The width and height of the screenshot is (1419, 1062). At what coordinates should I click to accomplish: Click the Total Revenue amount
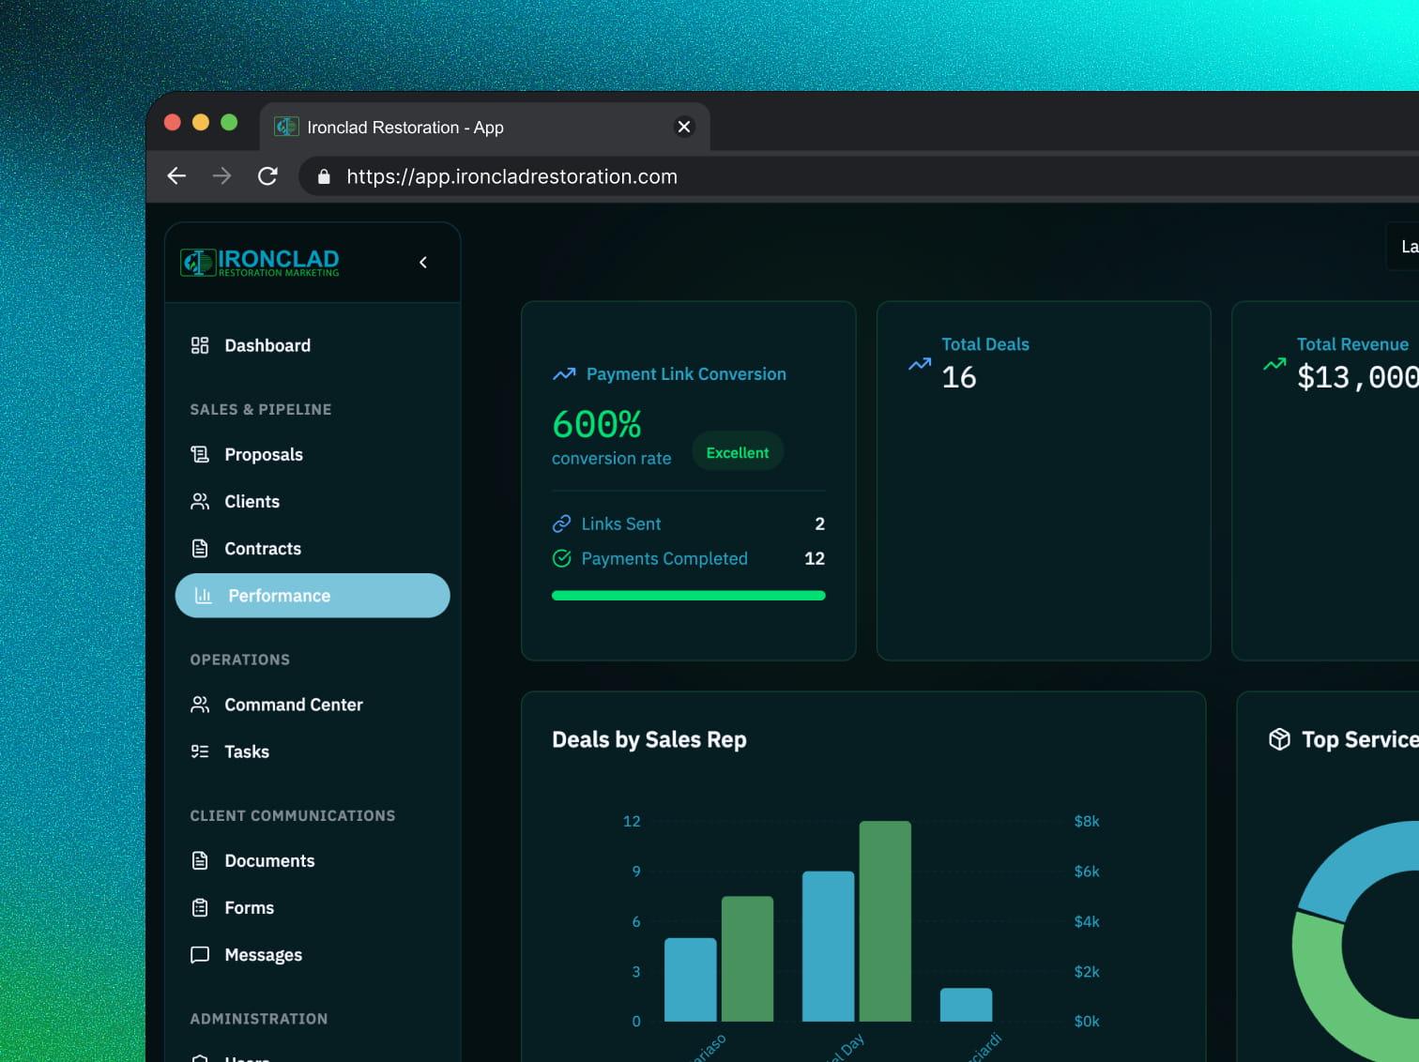click(x=1358, y=377)
